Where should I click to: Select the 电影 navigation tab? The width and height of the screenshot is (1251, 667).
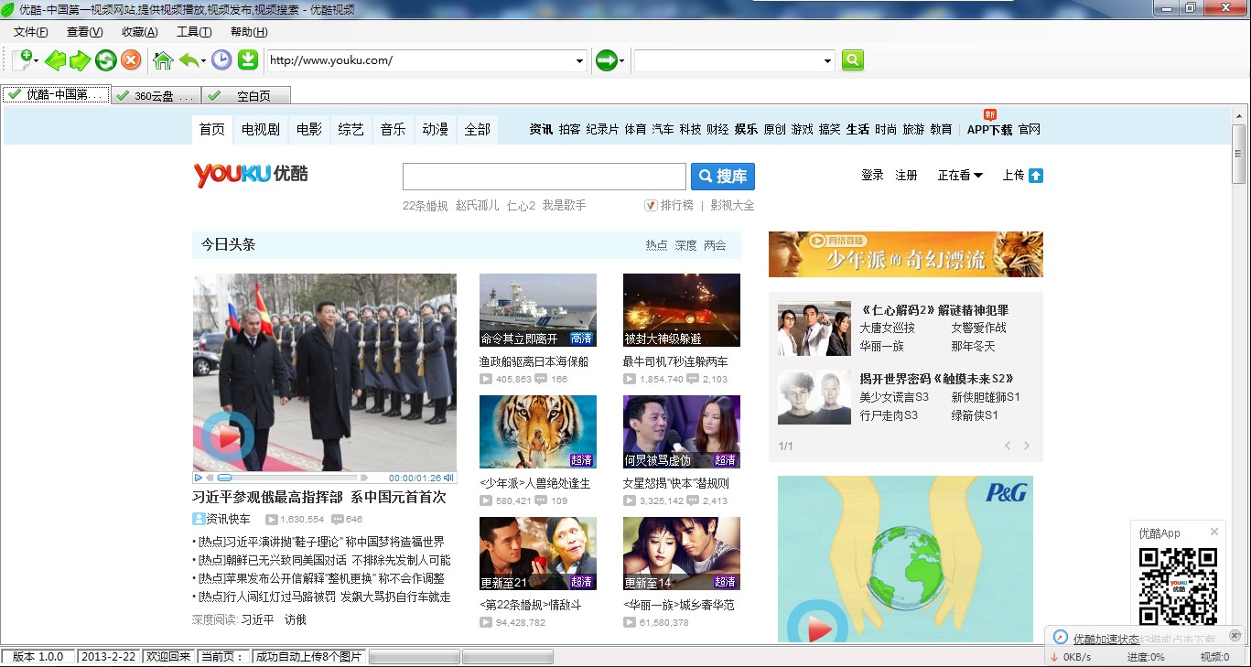point(309,129)
